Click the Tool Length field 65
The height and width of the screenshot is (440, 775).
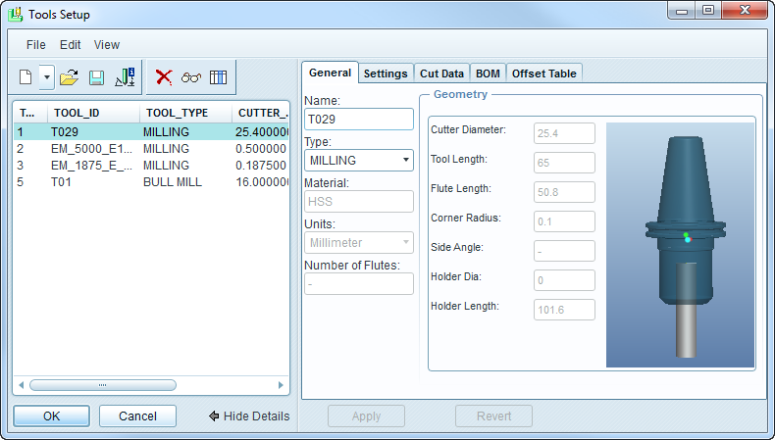pos(564,163)
